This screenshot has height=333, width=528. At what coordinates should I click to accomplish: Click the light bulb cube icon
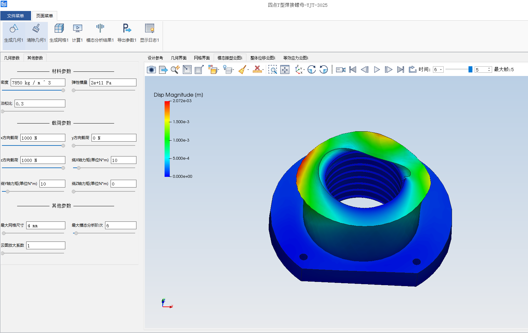[228, 70]
